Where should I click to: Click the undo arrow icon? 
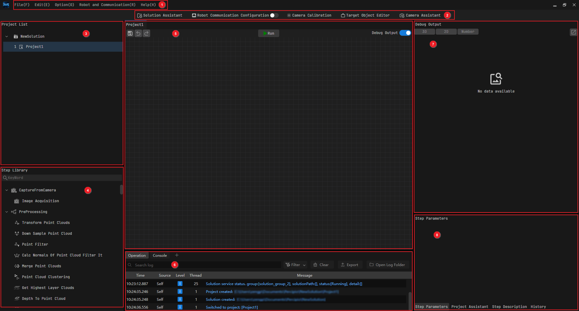pyautogui.click(x=138, y=33)
